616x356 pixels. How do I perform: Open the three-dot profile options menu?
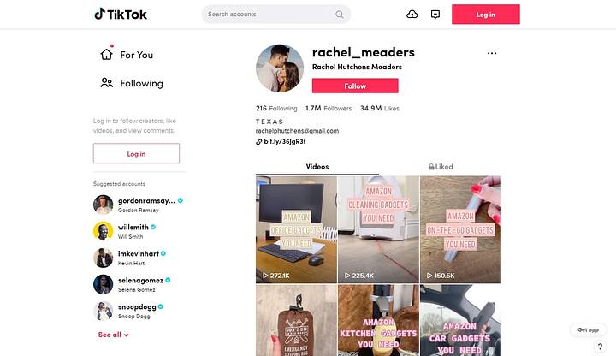click(x=492, y=53)
